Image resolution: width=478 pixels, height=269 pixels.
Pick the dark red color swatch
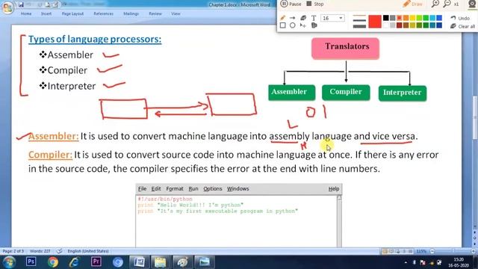point(399,25)
